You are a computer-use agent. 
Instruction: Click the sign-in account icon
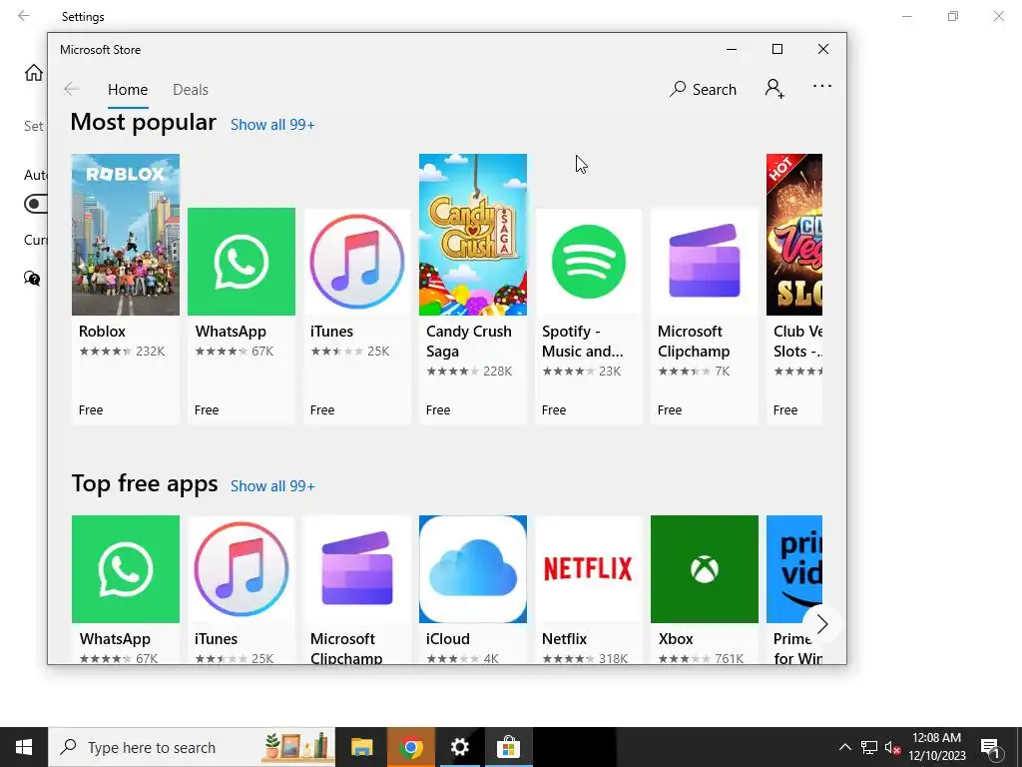tap(774, 88)
